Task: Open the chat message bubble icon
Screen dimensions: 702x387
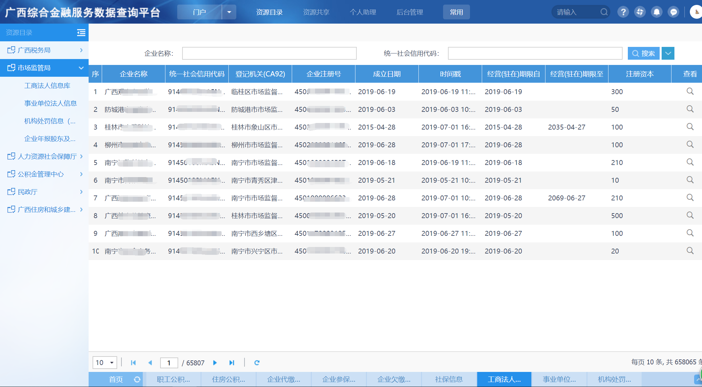Action: point(673,12)
